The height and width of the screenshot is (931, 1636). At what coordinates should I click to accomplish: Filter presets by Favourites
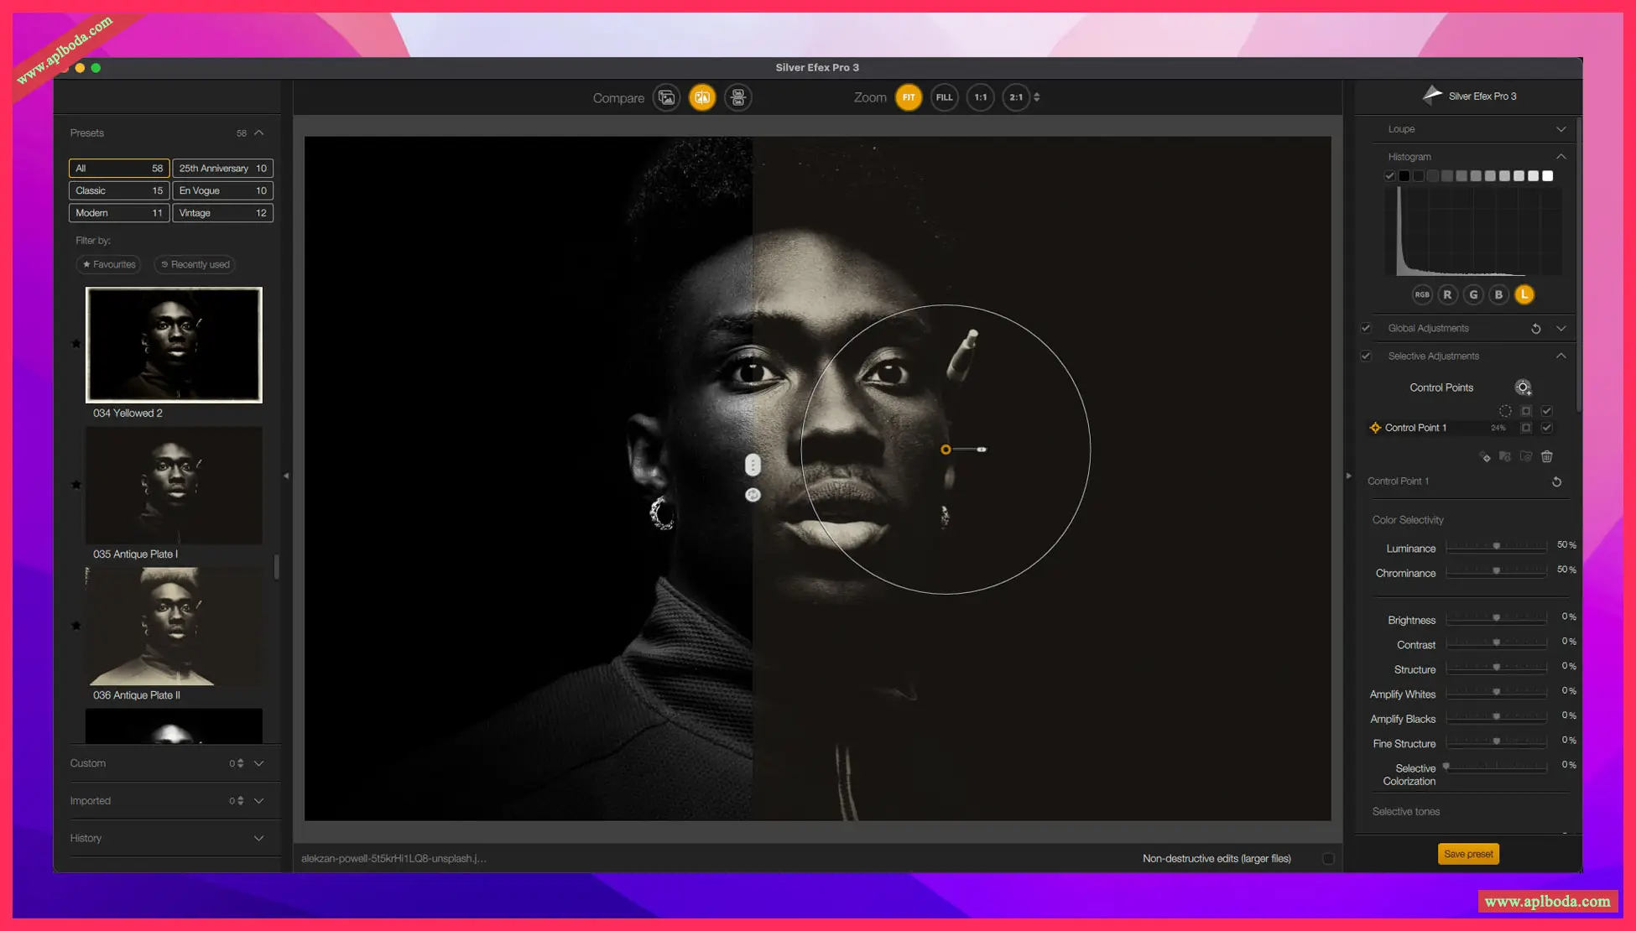click(x=109, y=264)
